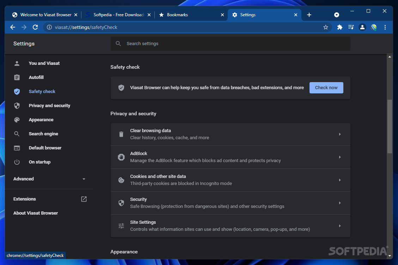Viewport: 398px width, 265px height.
Task: Click the power icon beside On startup
Action: pyautogui.click(x=17, y=162)
